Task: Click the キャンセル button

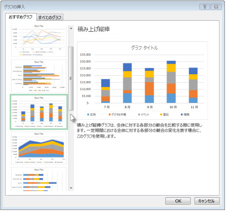Action: [207, 201]
